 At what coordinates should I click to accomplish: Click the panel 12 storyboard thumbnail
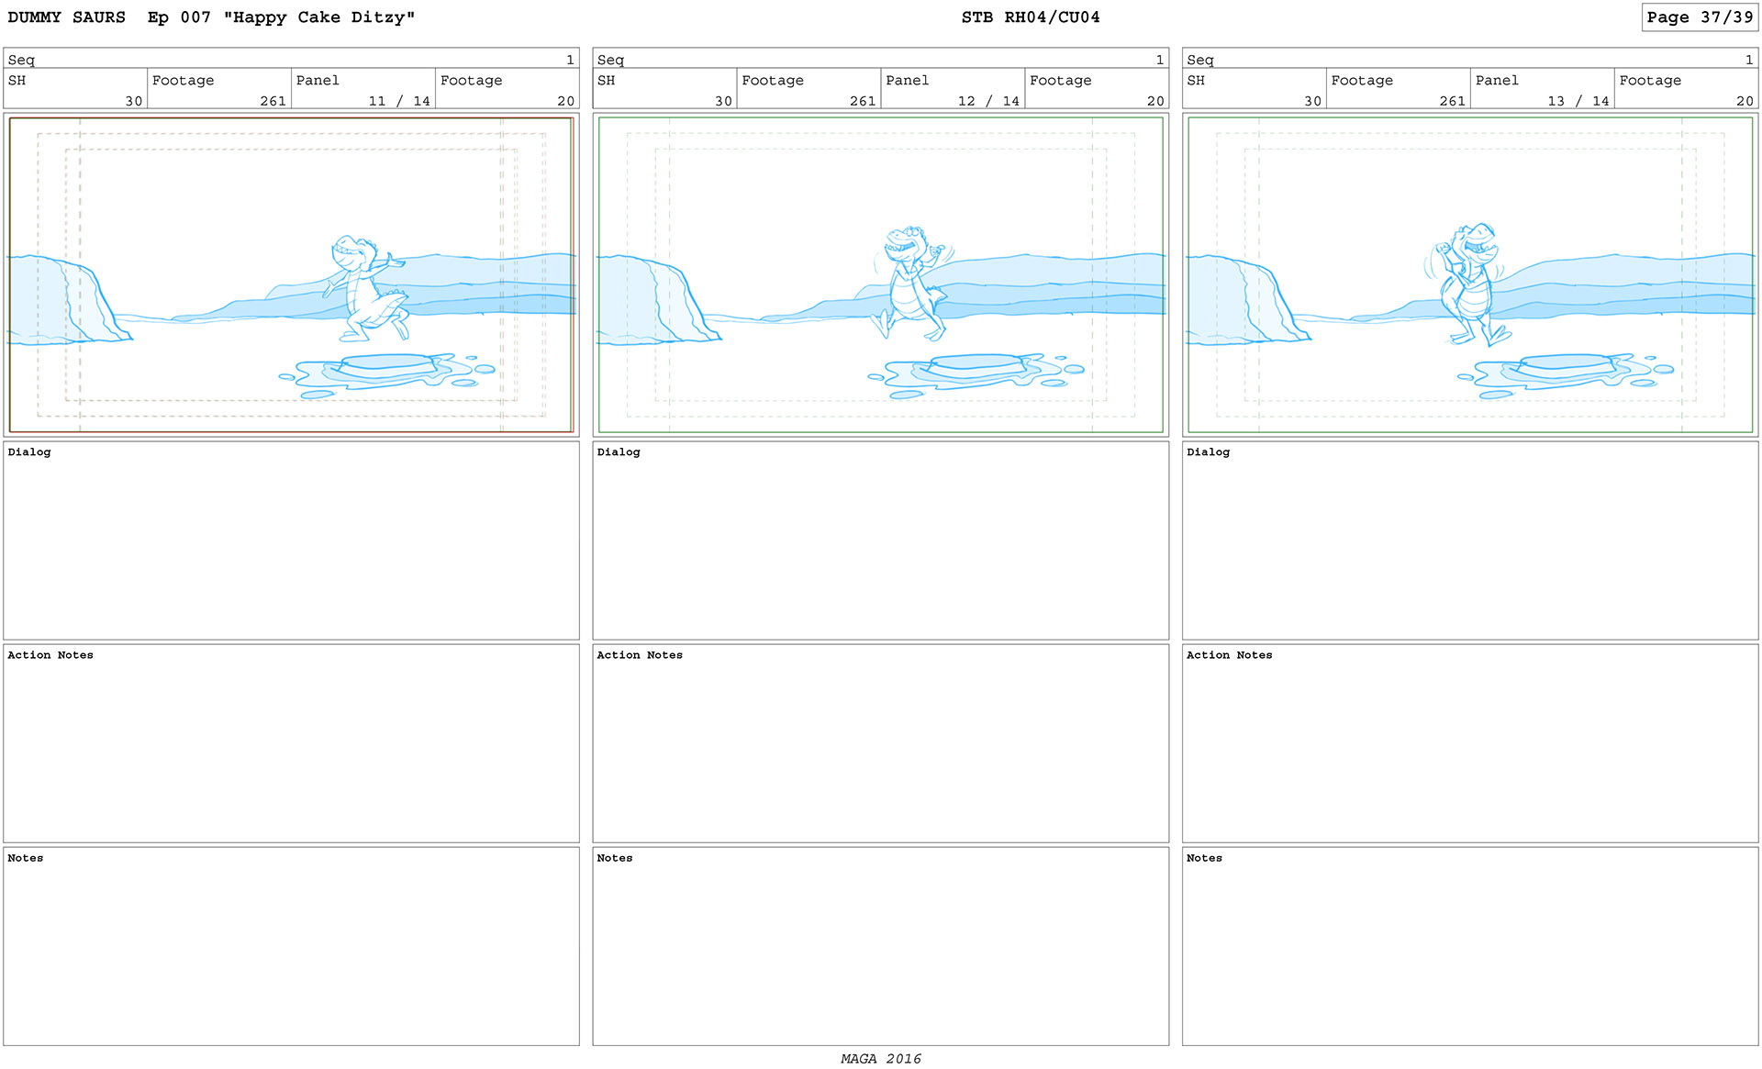click(x=881, y=274)
